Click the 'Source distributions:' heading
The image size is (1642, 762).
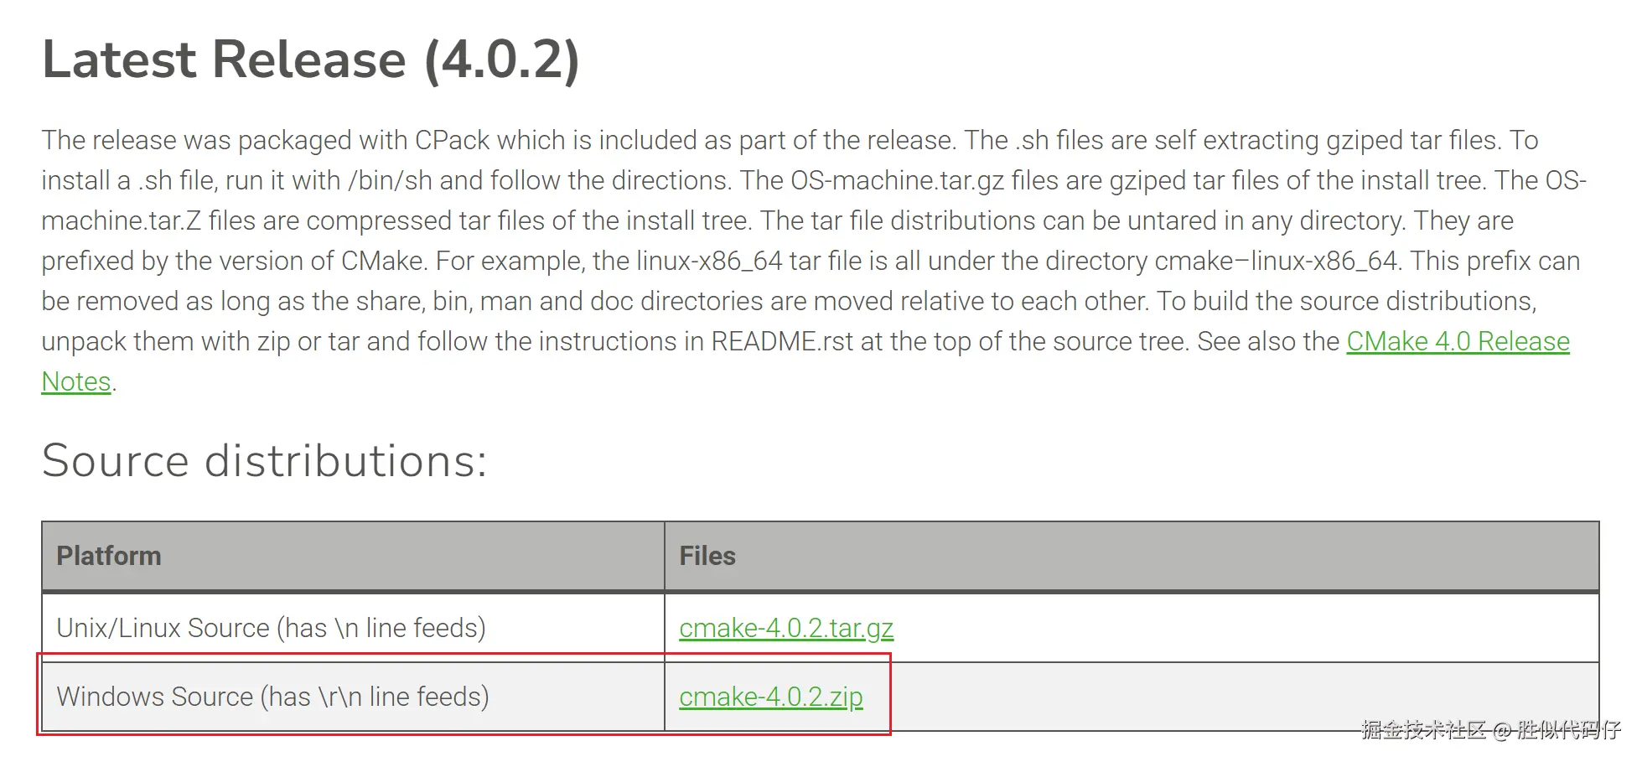tap(264, 460)
